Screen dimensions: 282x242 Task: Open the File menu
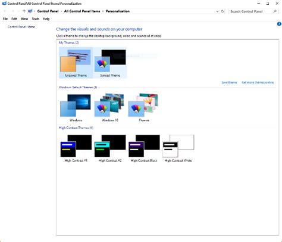pyautogui.click(x=5, y=19)
